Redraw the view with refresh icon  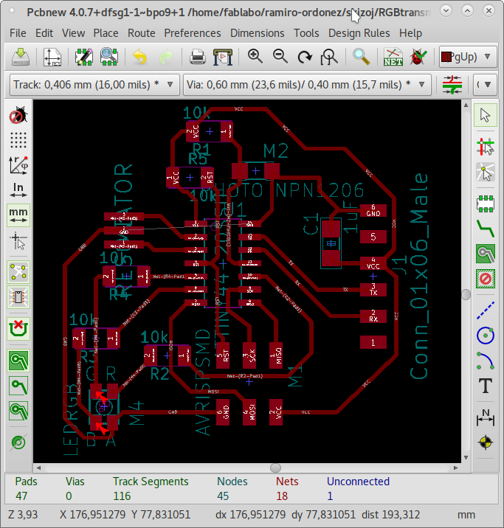coord(305,57)
